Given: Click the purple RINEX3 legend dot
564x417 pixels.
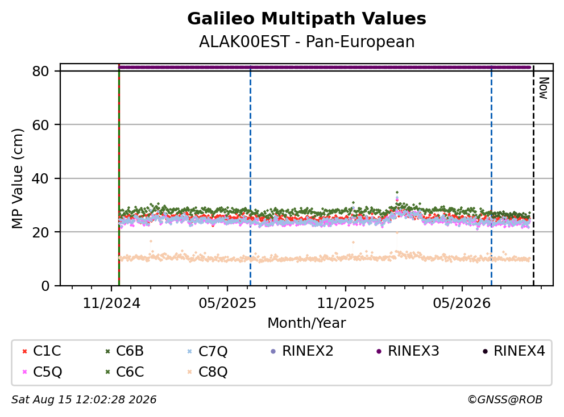Looking at the screenshot, I should coord(379,351).
